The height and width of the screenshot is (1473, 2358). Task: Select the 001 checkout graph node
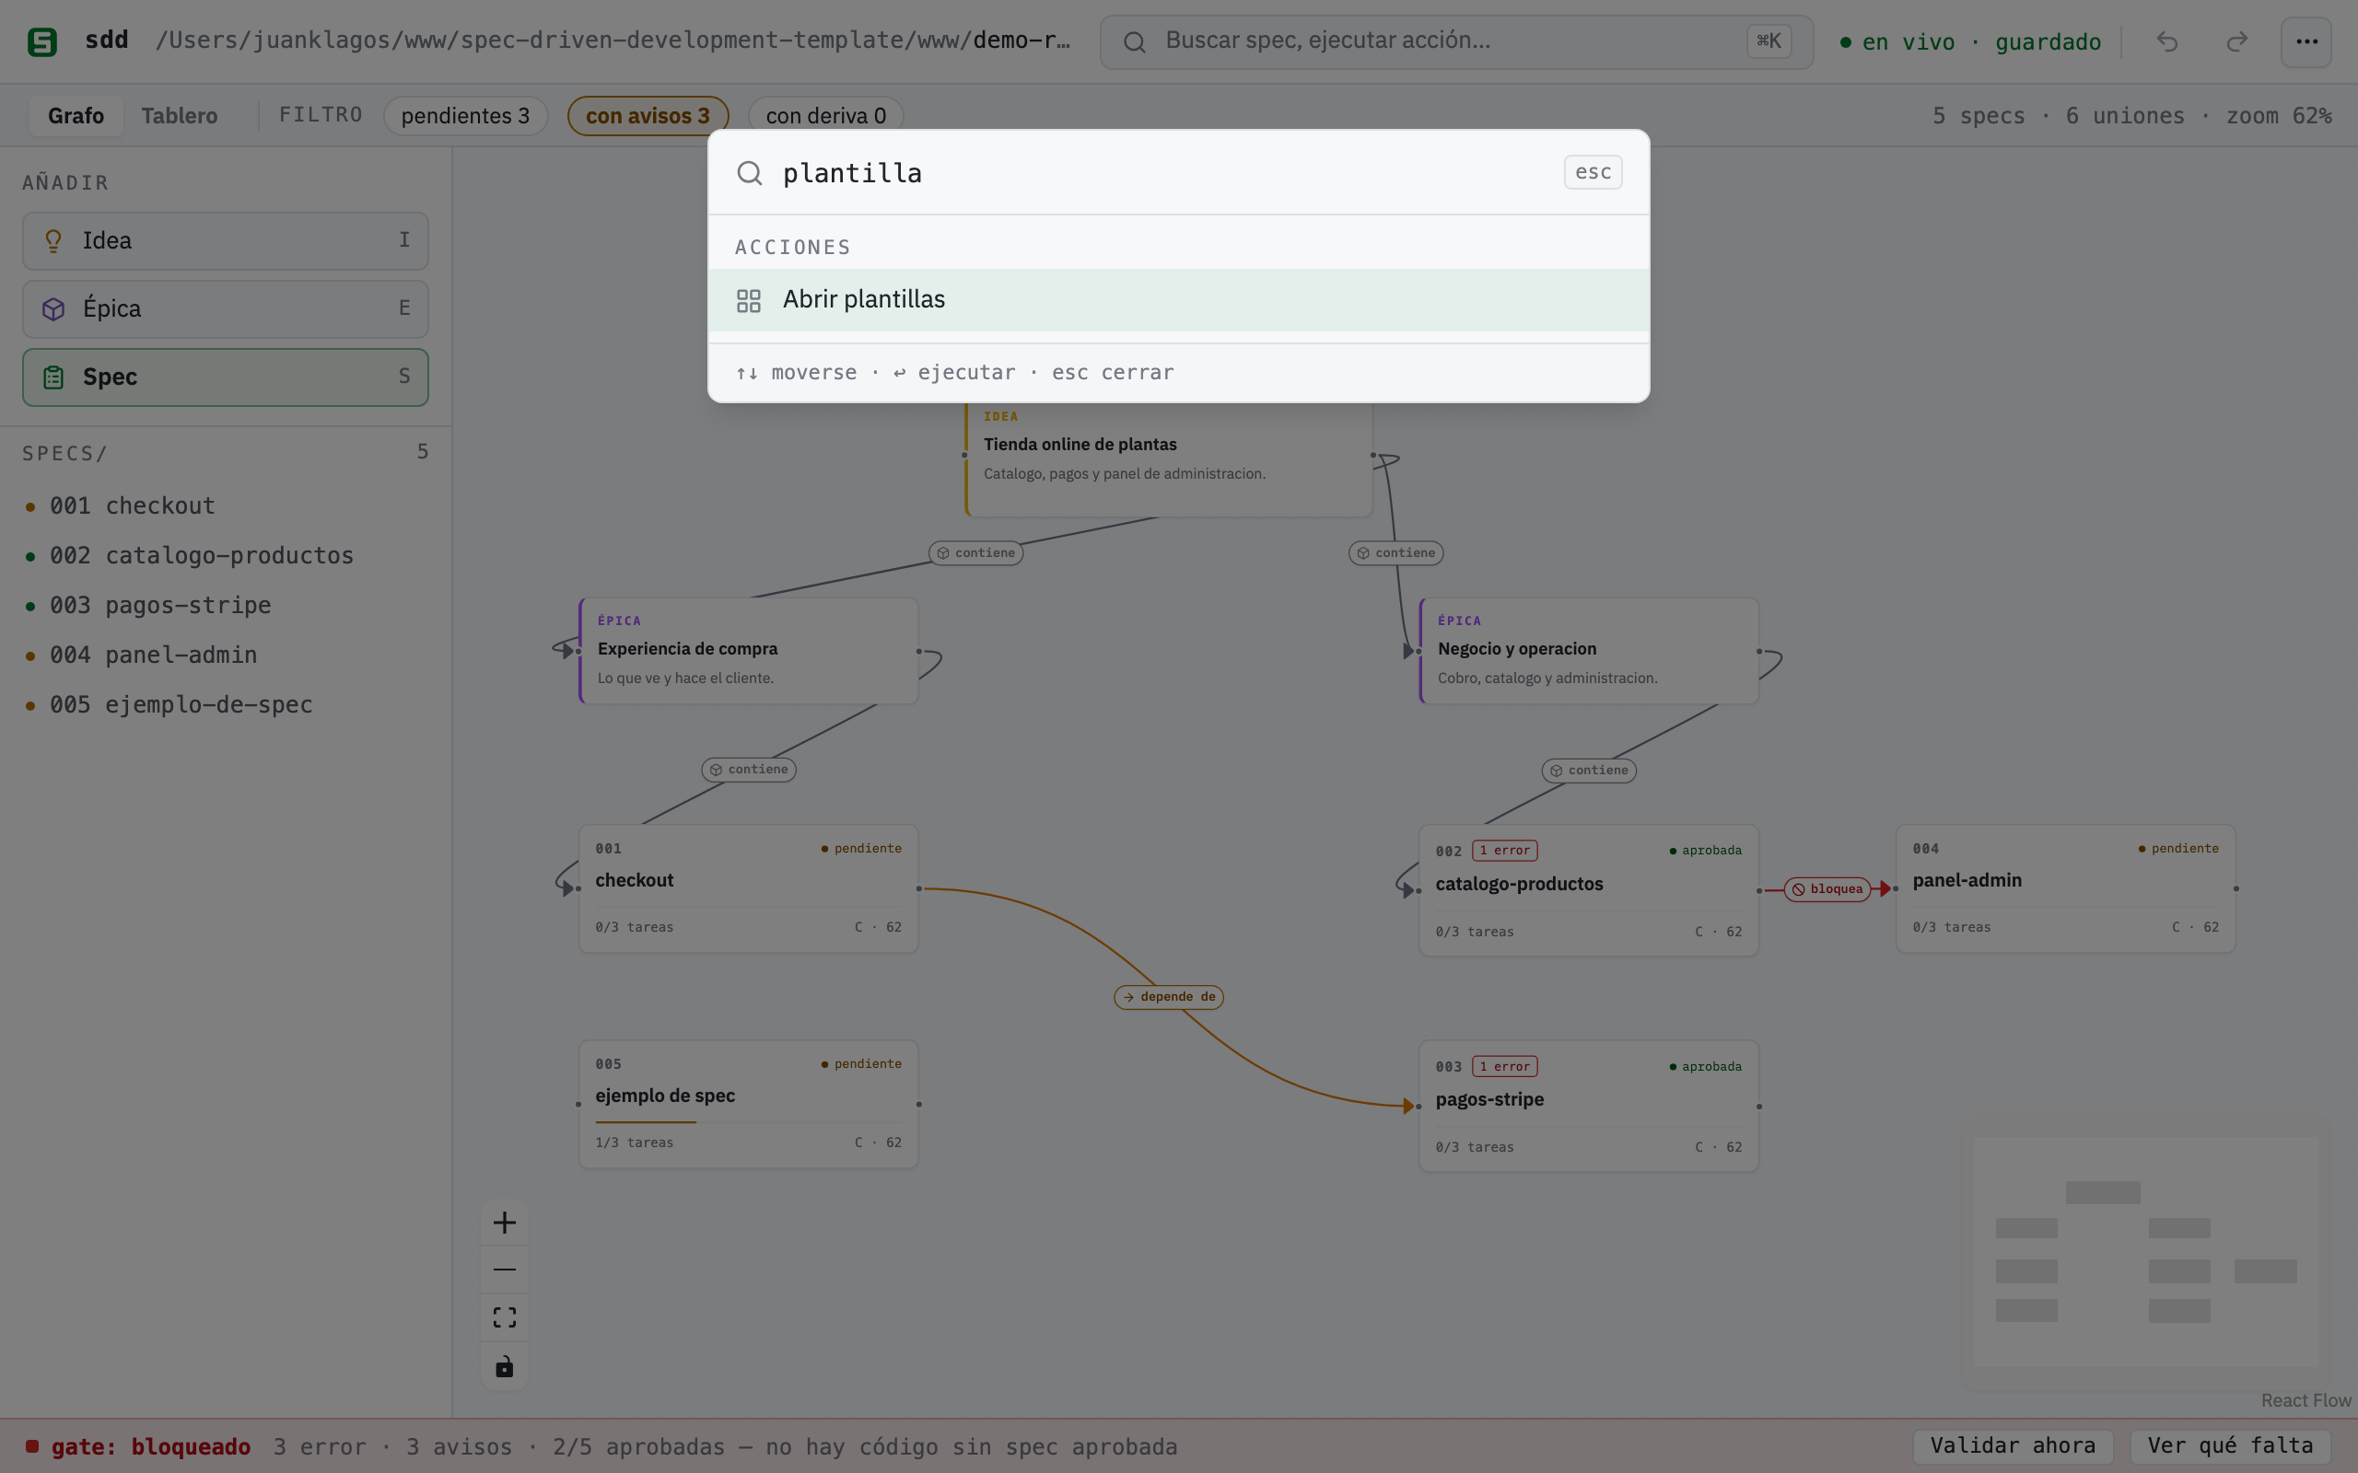point(748,888)
